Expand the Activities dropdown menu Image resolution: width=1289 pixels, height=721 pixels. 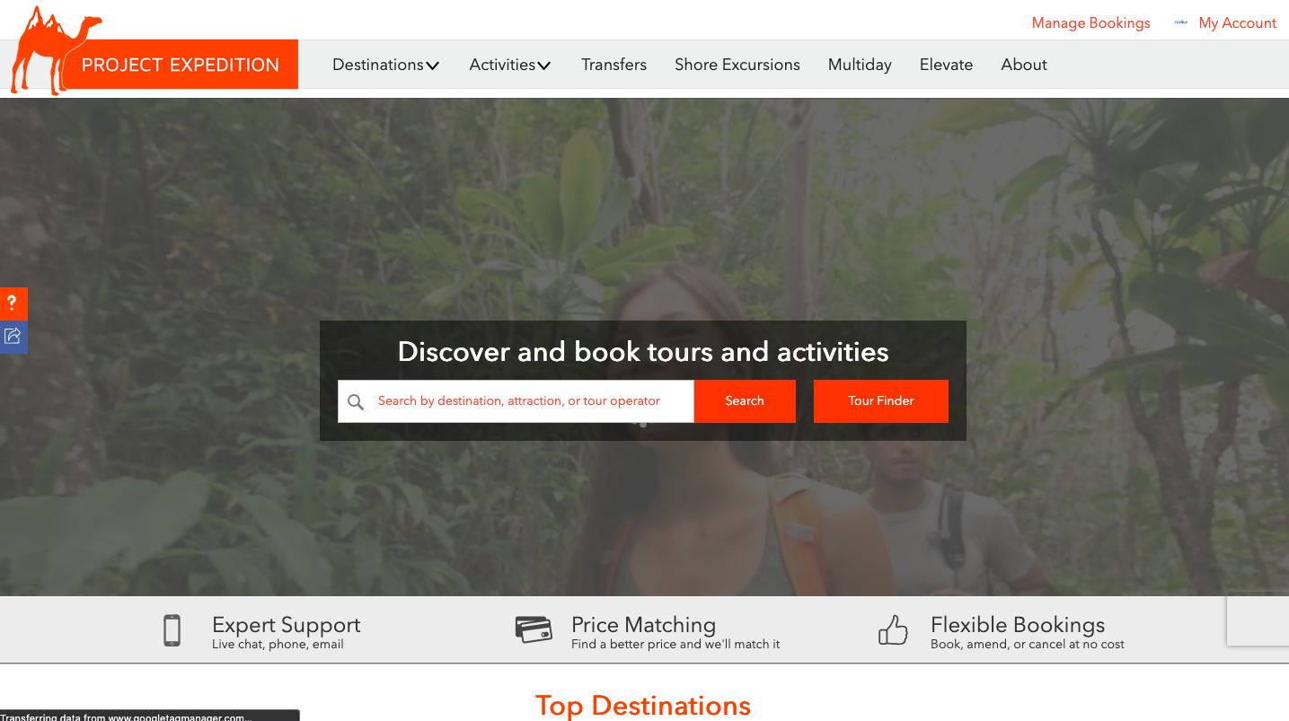510,65
